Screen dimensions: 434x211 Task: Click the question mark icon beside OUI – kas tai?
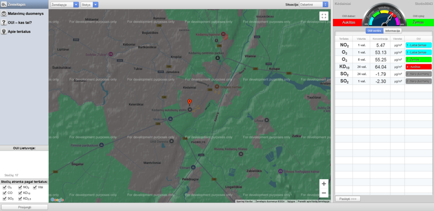4,22
